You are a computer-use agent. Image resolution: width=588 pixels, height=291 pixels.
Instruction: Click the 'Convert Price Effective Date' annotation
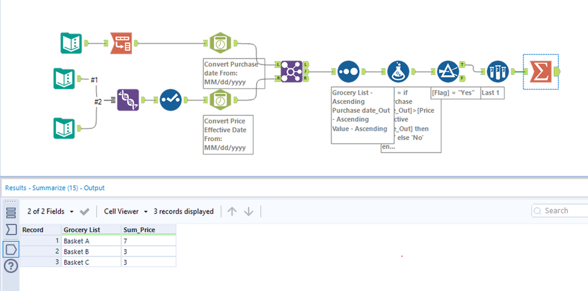[x=228, y=135]
